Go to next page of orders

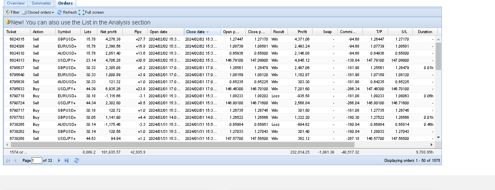coord(59,160)
